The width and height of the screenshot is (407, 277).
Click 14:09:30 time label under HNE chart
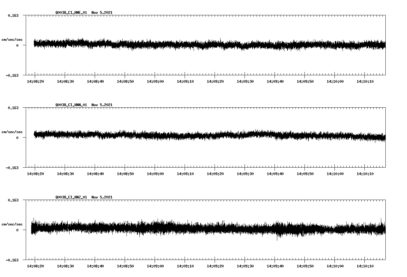click(x=245, y=81)
